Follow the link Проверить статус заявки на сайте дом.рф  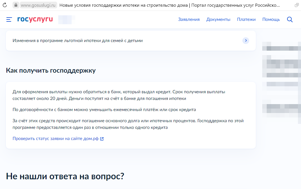(x=55, y=138)
